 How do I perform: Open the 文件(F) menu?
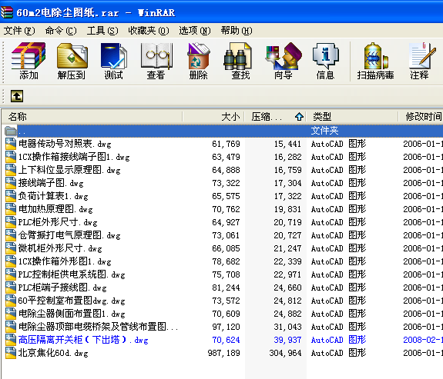[19, 31]
